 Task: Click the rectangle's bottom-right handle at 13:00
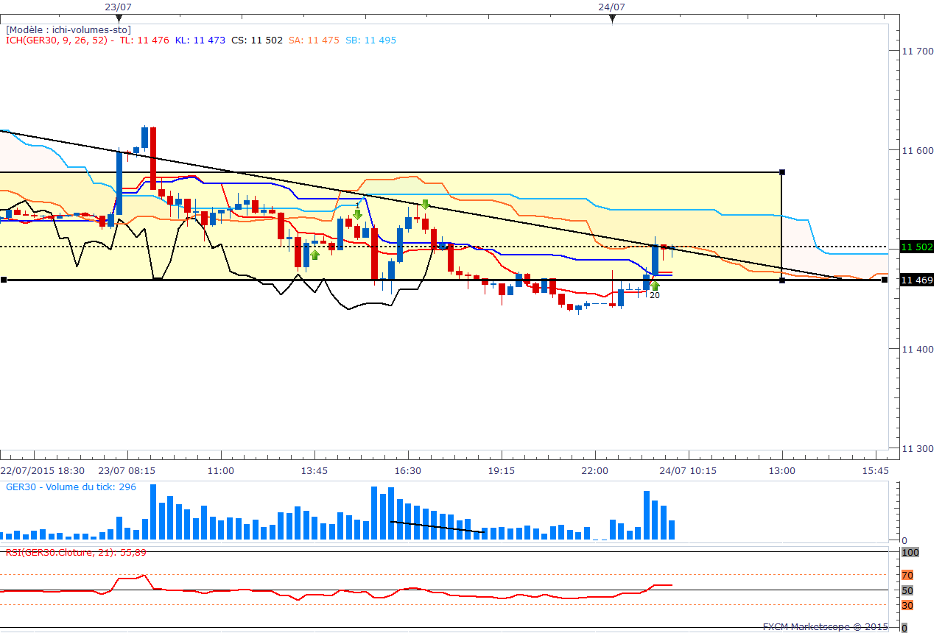click(x=781, y=280)
